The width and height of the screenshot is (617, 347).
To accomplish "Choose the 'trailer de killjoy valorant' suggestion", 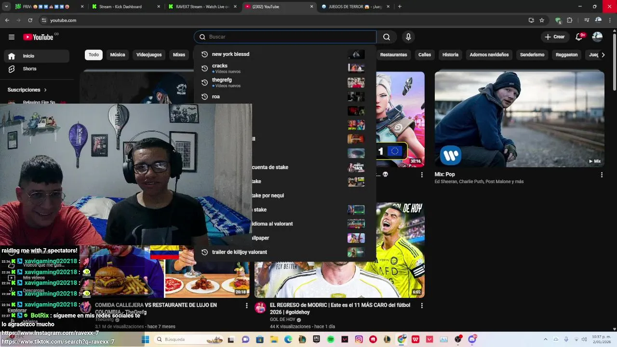I will (285, 252).
